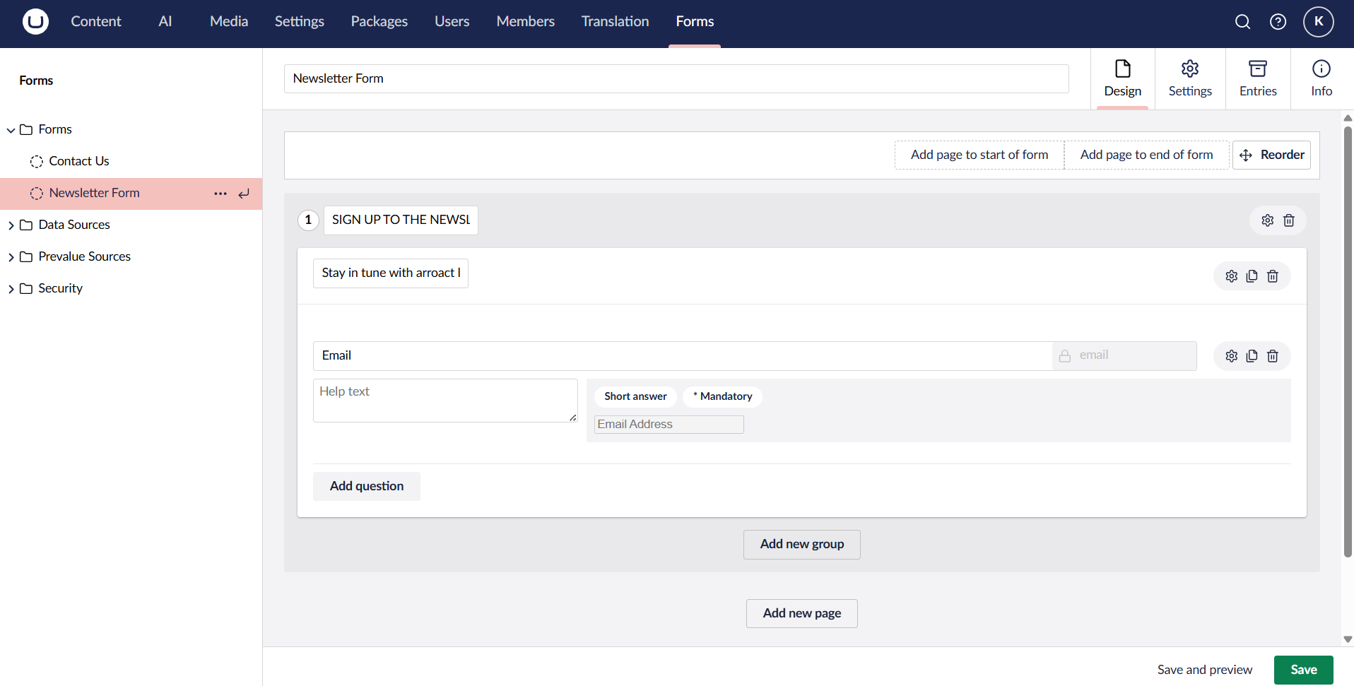
Task: Open Newsletter Form actions ellipsis menu
Action: click(x=220, y=194)
